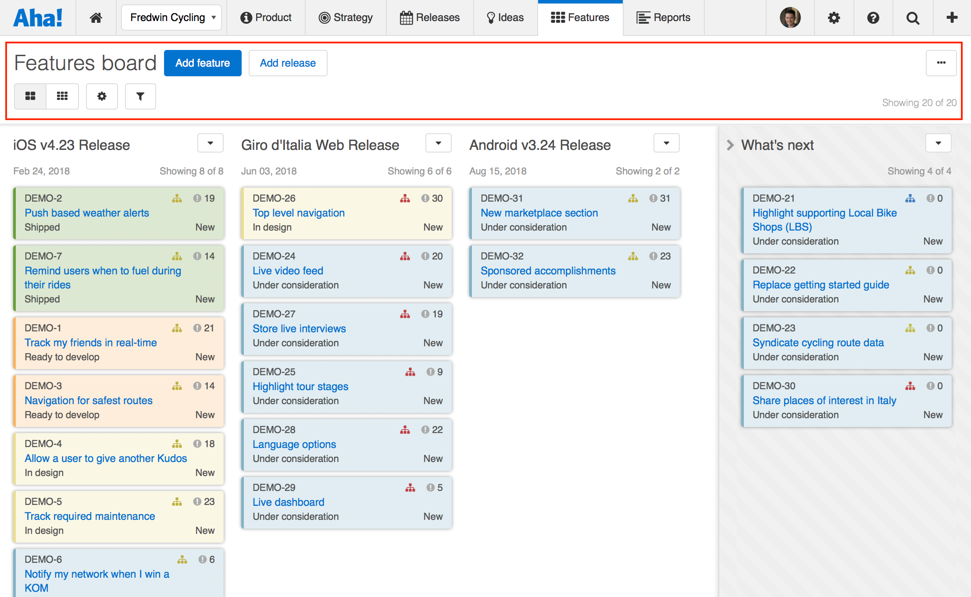Open the Releases calendar section
This screenshot has height=597, width=971.
click(x=430, y=18)
